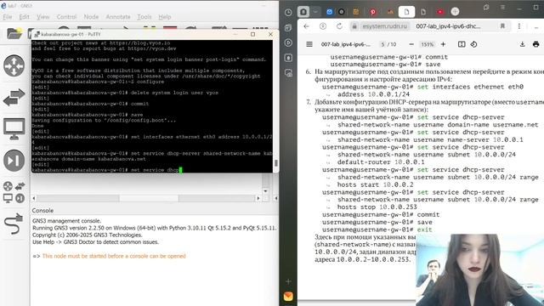Open second sidebar icon below history in browser
Image resolution: width=544 pixels, height=306 pixels.
(288, 28)
